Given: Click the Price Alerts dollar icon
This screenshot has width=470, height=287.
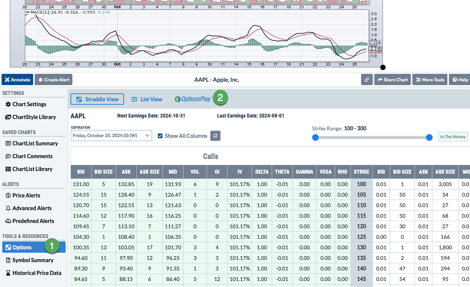Looking at the screenshot, I should pos(8,195).
